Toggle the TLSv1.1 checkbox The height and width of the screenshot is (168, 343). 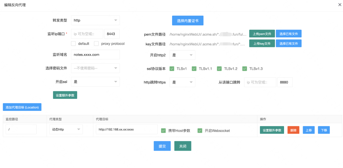coord(194,69)
